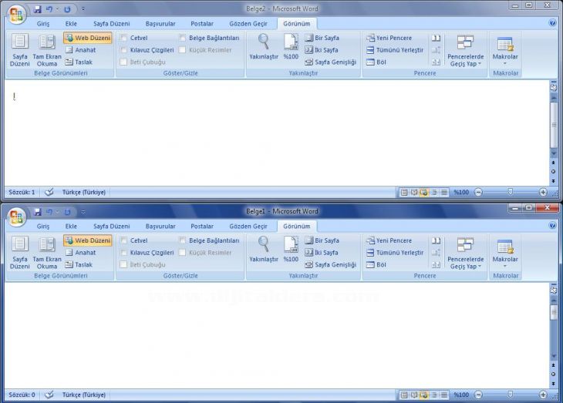Viewport: 563px width, 403px height.
Task: Choose İki Sayfa zoom in Belge2
Action: pos(322,50)
